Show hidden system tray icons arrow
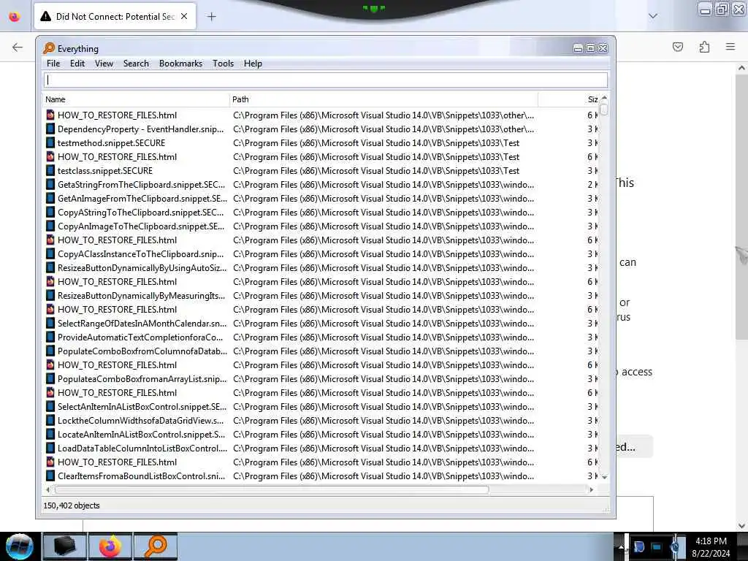748x561 pixels. point(621,546)
